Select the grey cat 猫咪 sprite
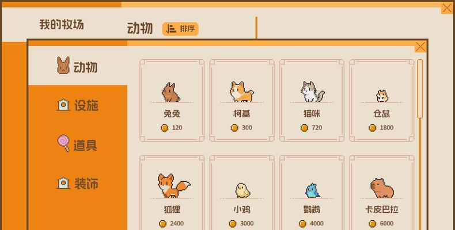This screenshot has height=230, width=455. pyautogui.click(x=312, y=91)
